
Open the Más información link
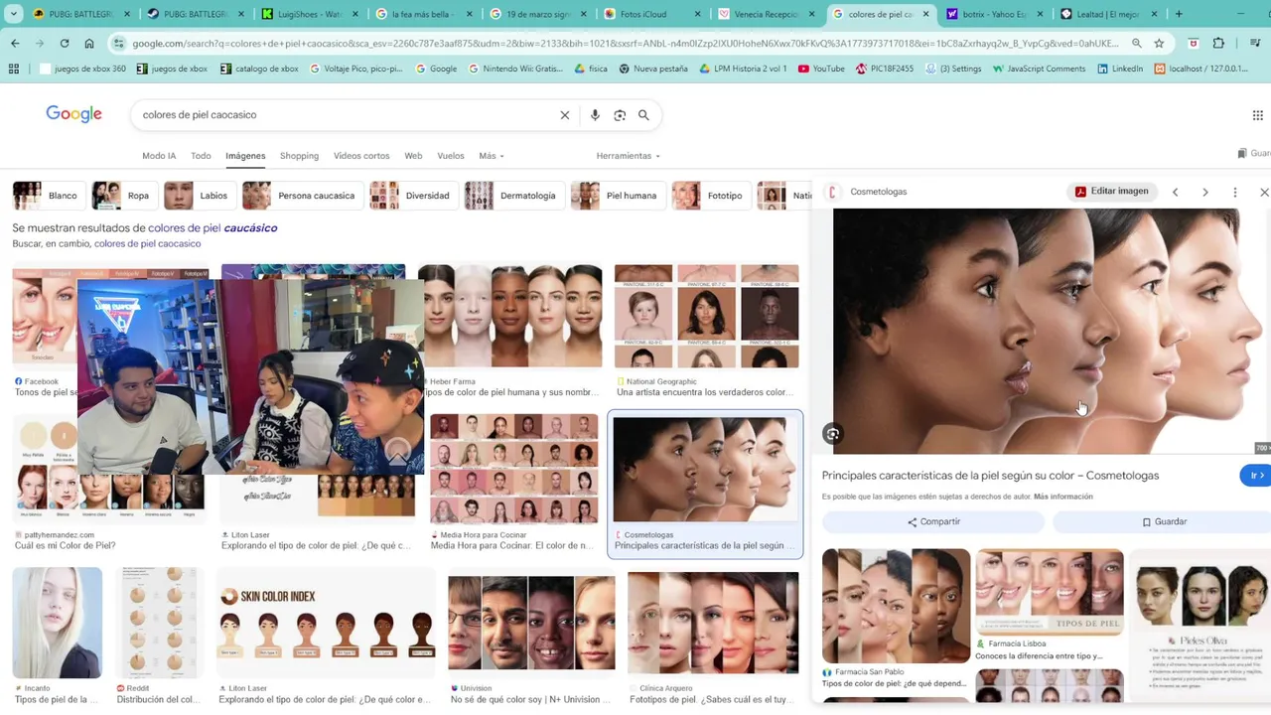click(1062, 497)
